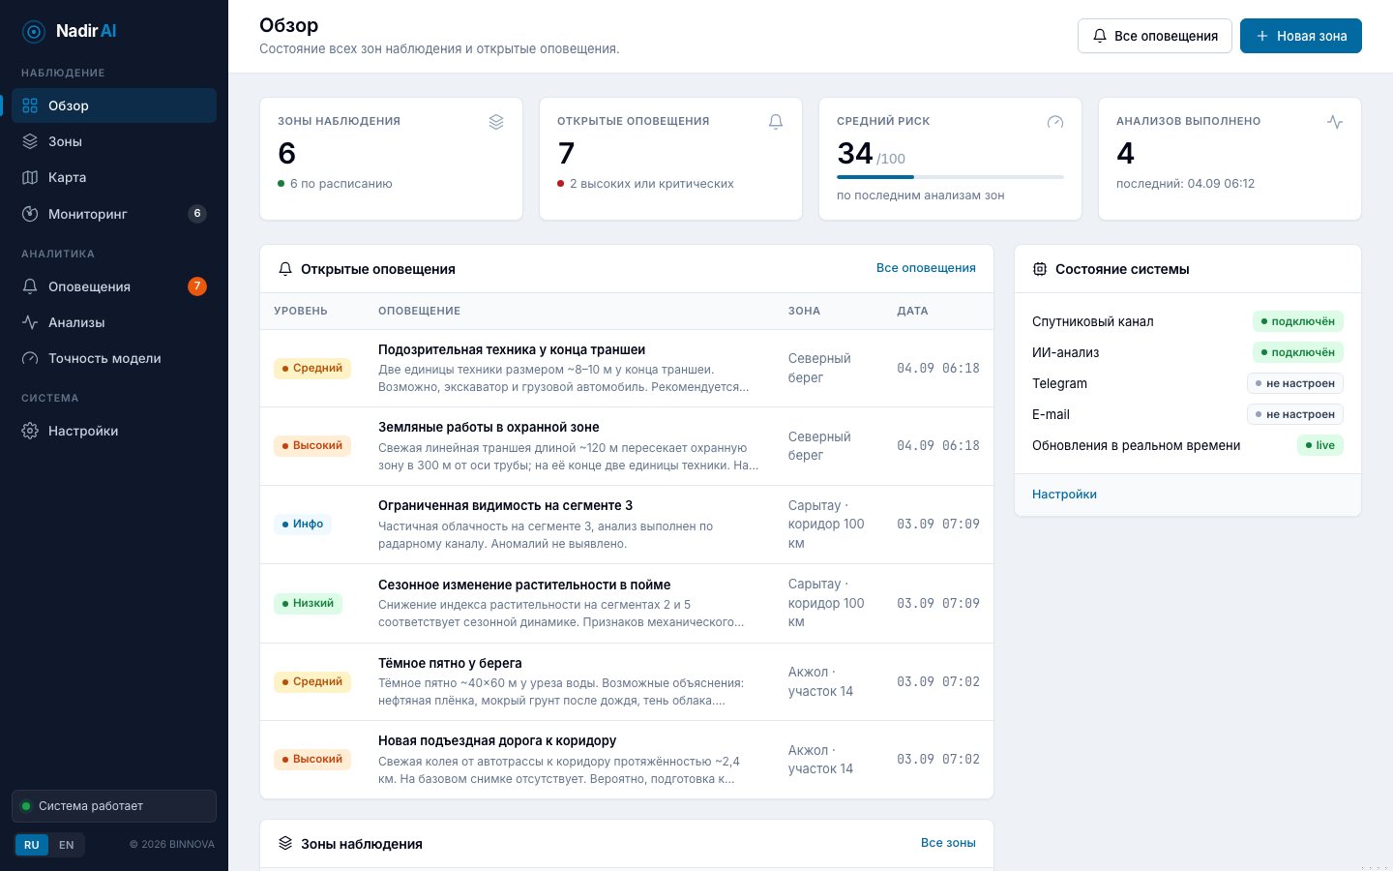Open alert Тёмное пятно у берега
The image size is (1393, 871).
pyautogui.click(x=627, y=682)
